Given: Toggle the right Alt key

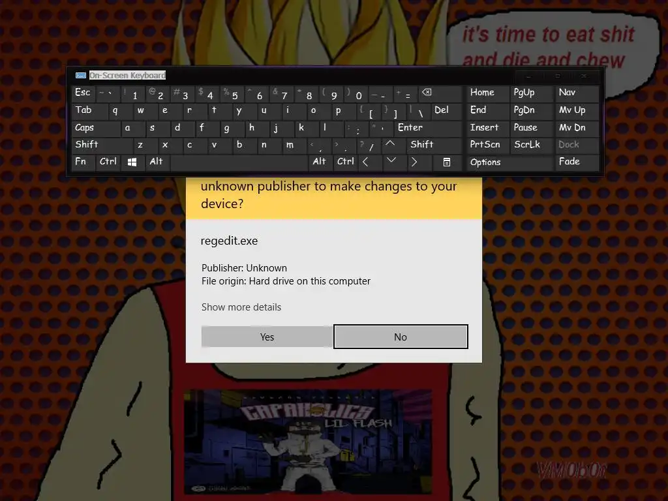Looking at the screenshot, I should click(x=320, y=162).
